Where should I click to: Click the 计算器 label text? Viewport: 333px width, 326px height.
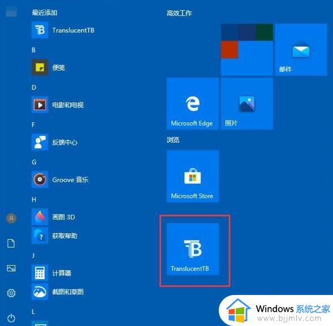[x=62, y=273]
